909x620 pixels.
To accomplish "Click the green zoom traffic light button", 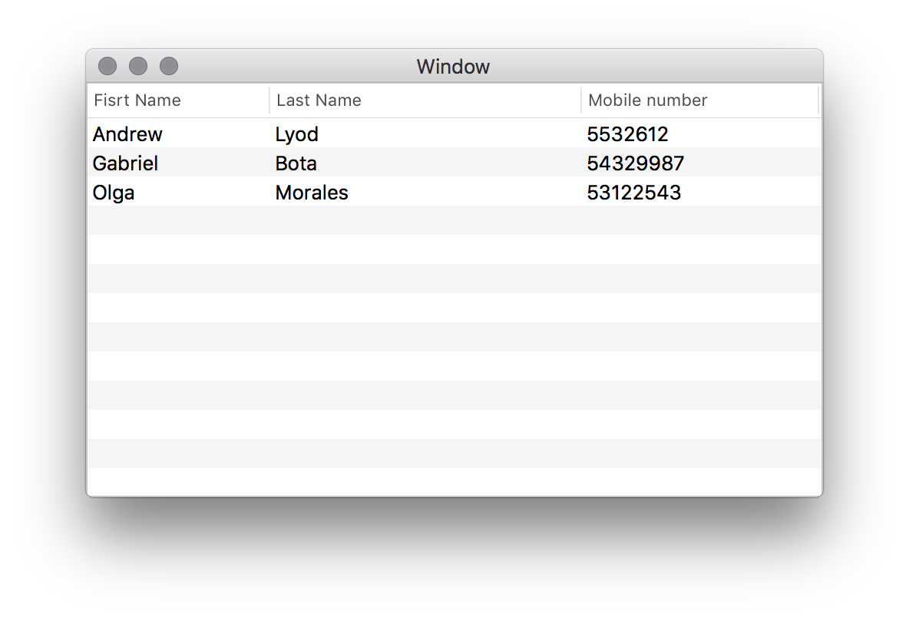I will pos(168,66).
